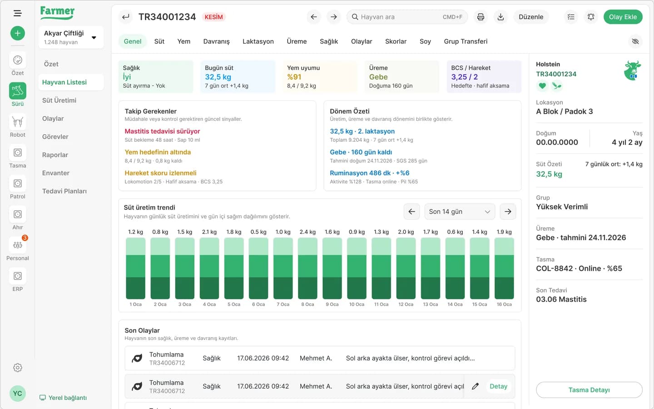Click the back return arrow beside TR34001234
Viewport: 654px width, 409px height.
(126, 17)
